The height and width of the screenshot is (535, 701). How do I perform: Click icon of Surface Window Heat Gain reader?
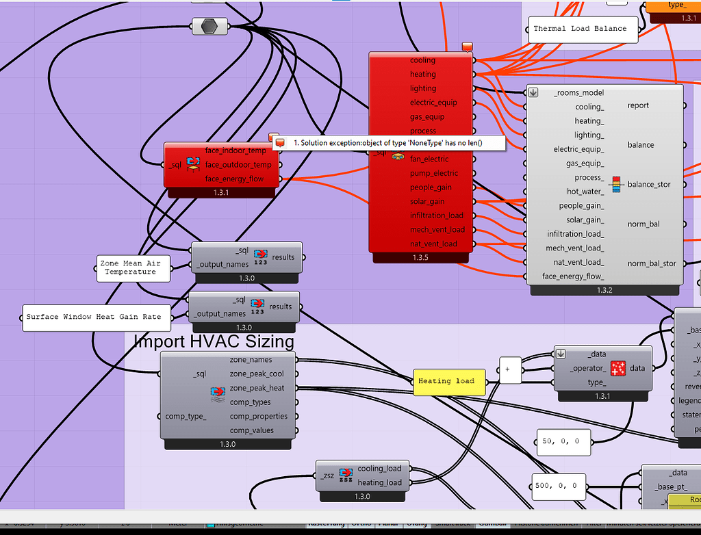[257, 306]
